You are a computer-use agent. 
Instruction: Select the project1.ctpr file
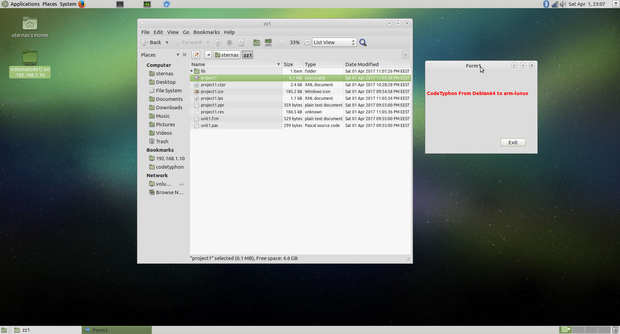300,85
